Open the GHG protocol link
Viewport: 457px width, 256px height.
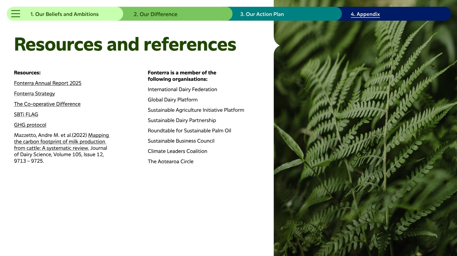[x=30, y=125]
